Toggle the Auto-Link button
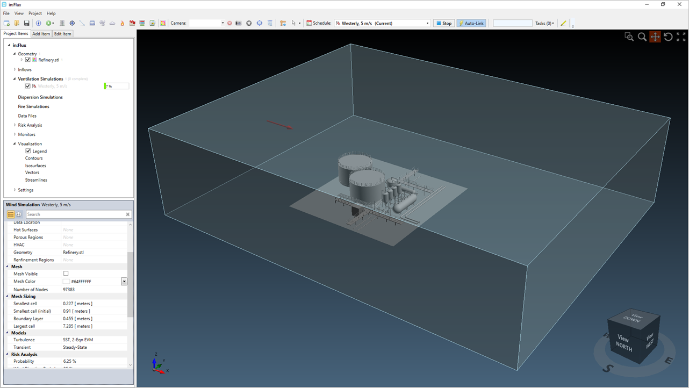This screenshot has width=689, height=388. coord(471,23)
